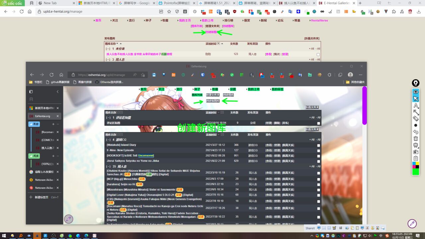This screenshot has height=239, width=425.
Task: Pick the eraser tool in annotation toolbar
Action: (415, 119)
